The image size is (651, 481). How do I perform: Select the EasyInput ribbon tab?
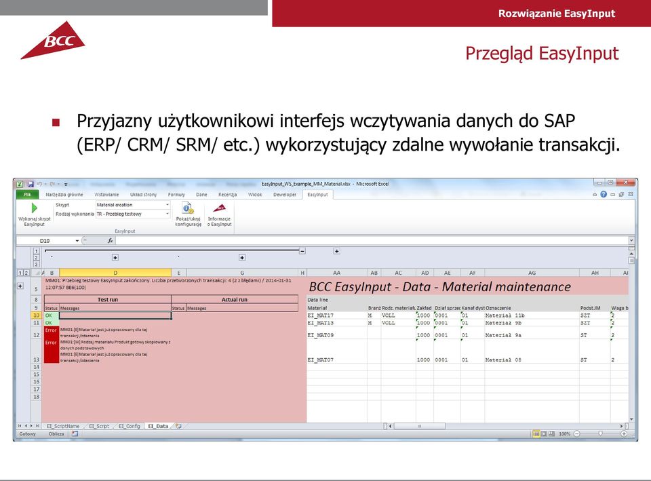pos(317,195)
